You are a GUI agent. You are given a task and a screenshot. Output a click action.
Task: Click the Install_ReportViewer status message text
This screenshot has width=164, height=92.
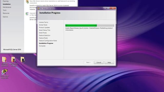click(89, 29)
